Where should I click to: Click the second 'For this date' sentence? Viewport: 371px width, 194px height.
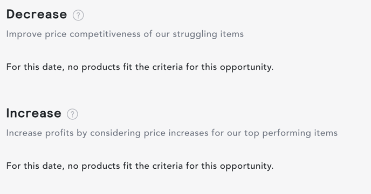tap(140, 166)
